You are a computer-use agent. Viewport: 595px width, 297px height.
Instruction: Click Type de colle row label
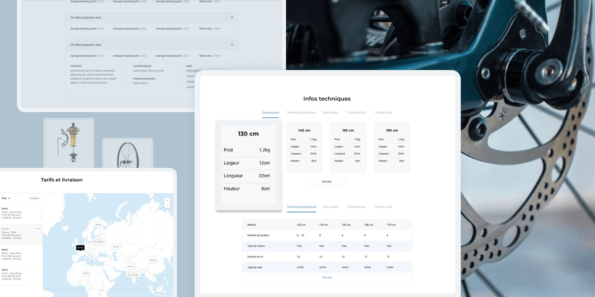click(254, 267)
